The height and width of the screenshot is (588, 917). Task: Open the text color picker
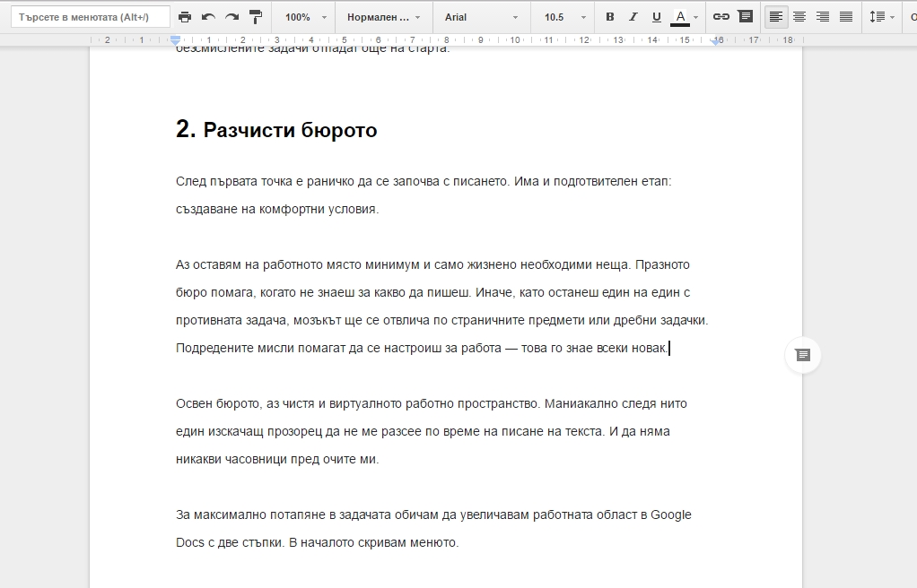[685, 17]
